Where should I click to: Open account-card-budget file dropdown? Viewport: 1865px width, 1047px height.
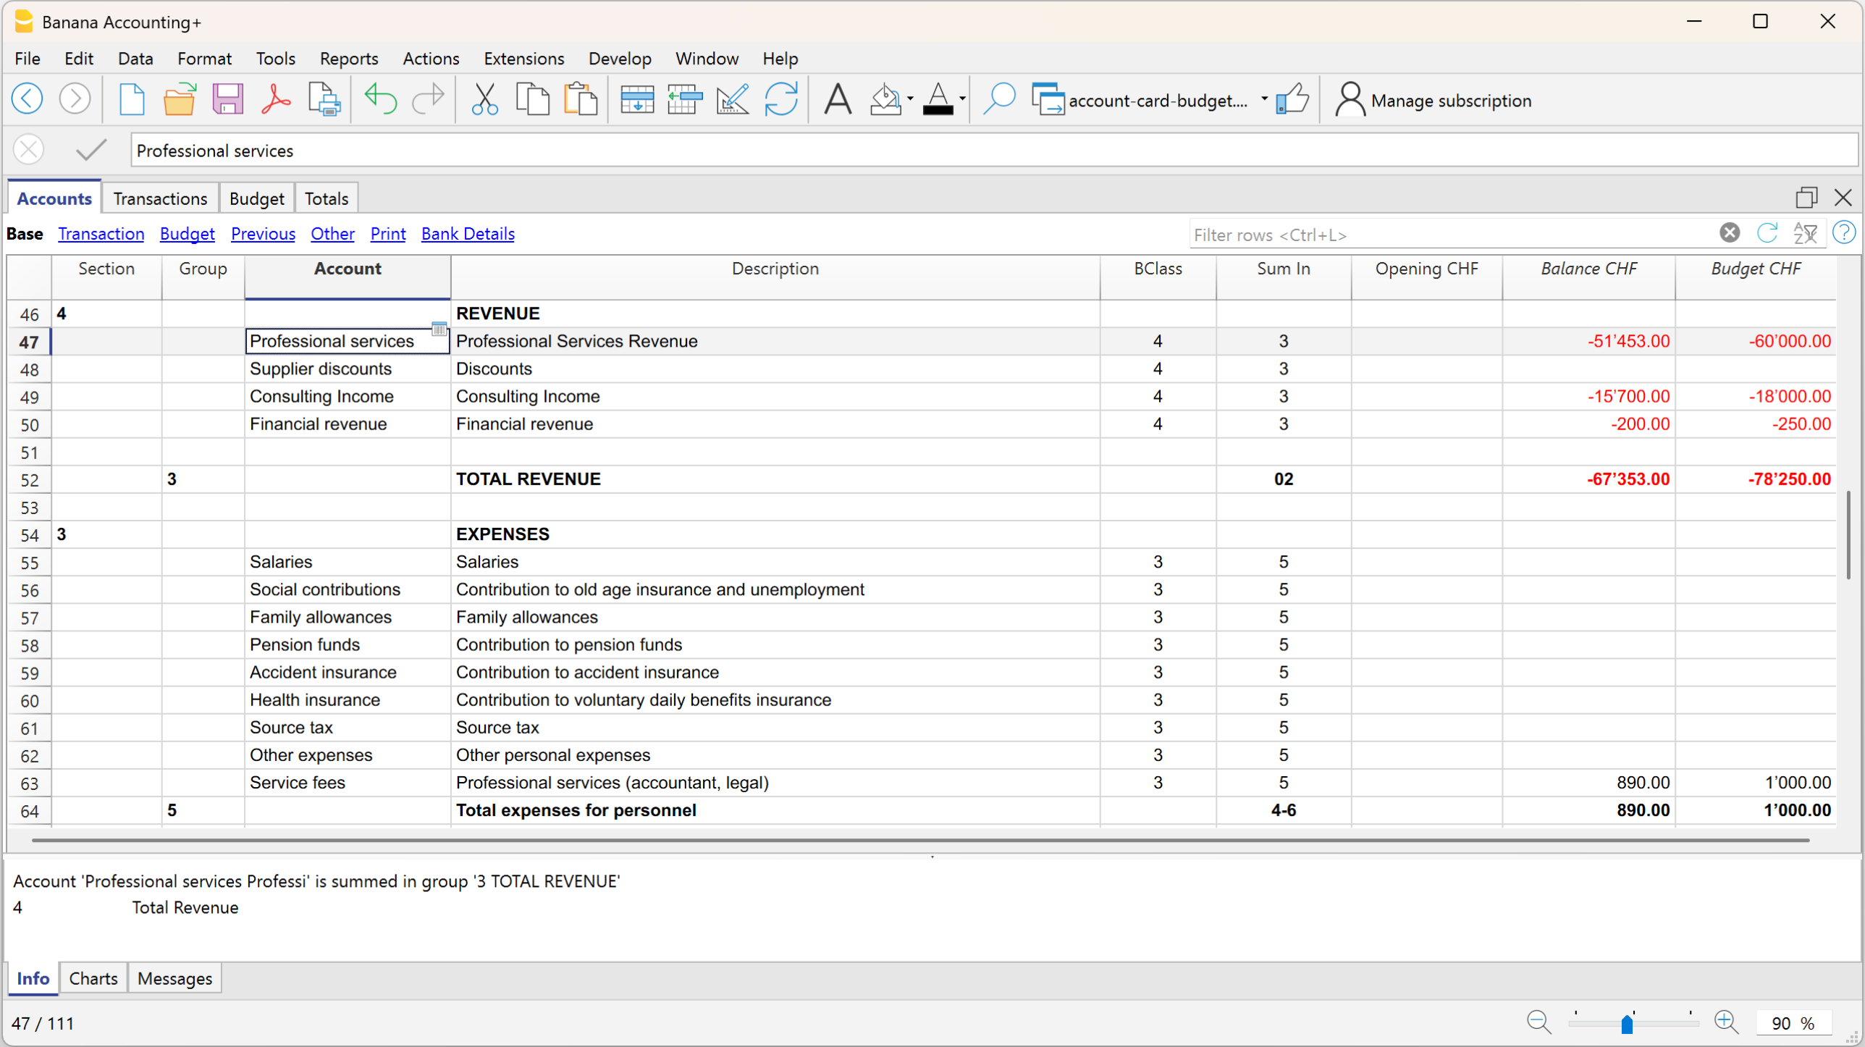[1264, 99]
